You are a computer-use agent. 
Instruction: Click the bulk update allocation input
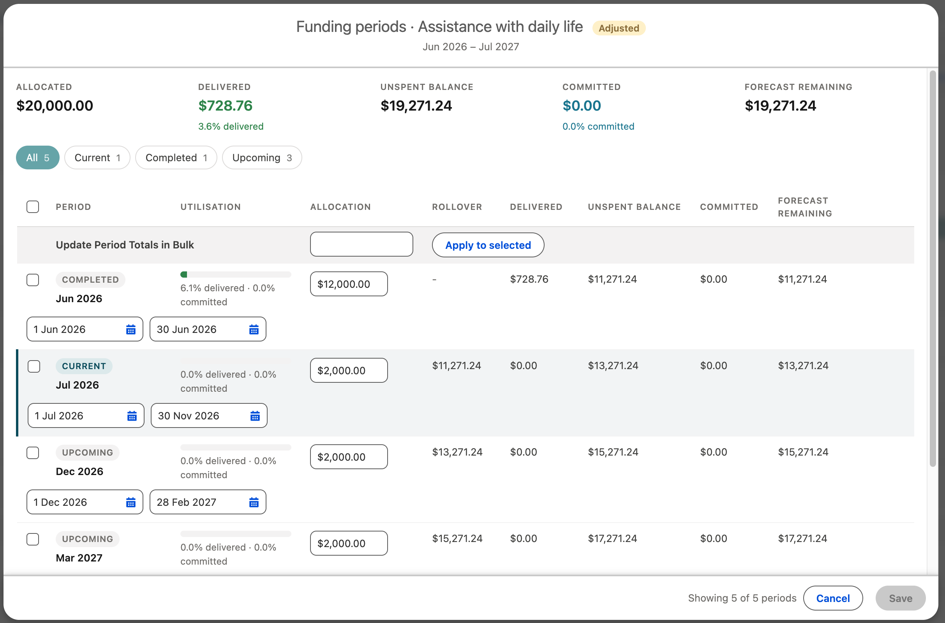(361, 245)
